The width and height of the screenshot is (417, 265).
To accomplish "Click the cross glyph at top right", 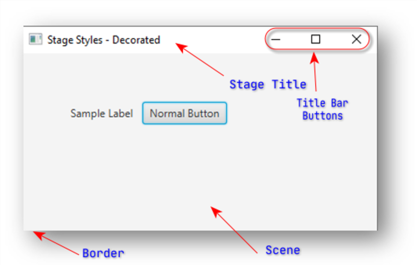I will 357,39.
